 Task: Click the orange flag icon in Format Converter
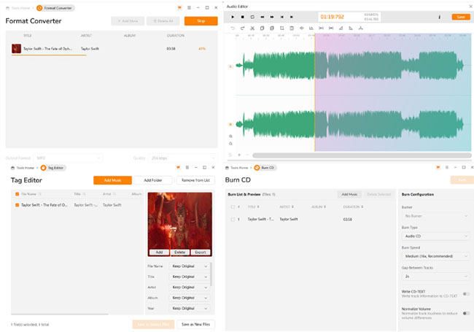(179, 8)
